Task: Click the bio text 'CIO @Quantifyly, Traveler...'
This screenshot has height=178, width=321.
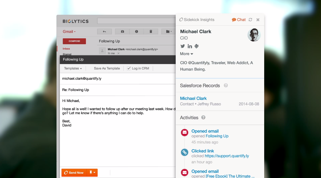Action: (217, 66)
